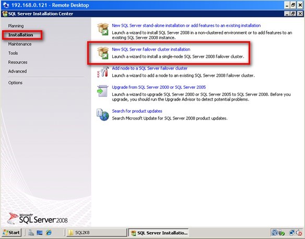Click SQL Server Installation Center taskbar button
This screenshot has height=239, width=305.
159,233
